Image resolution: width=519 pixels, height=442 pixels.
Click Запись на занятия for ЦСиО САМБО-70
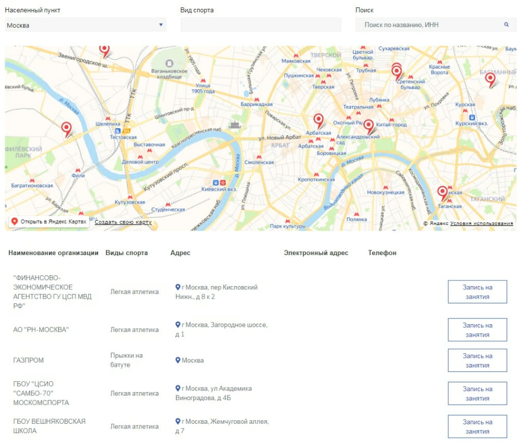pos(477,394)
